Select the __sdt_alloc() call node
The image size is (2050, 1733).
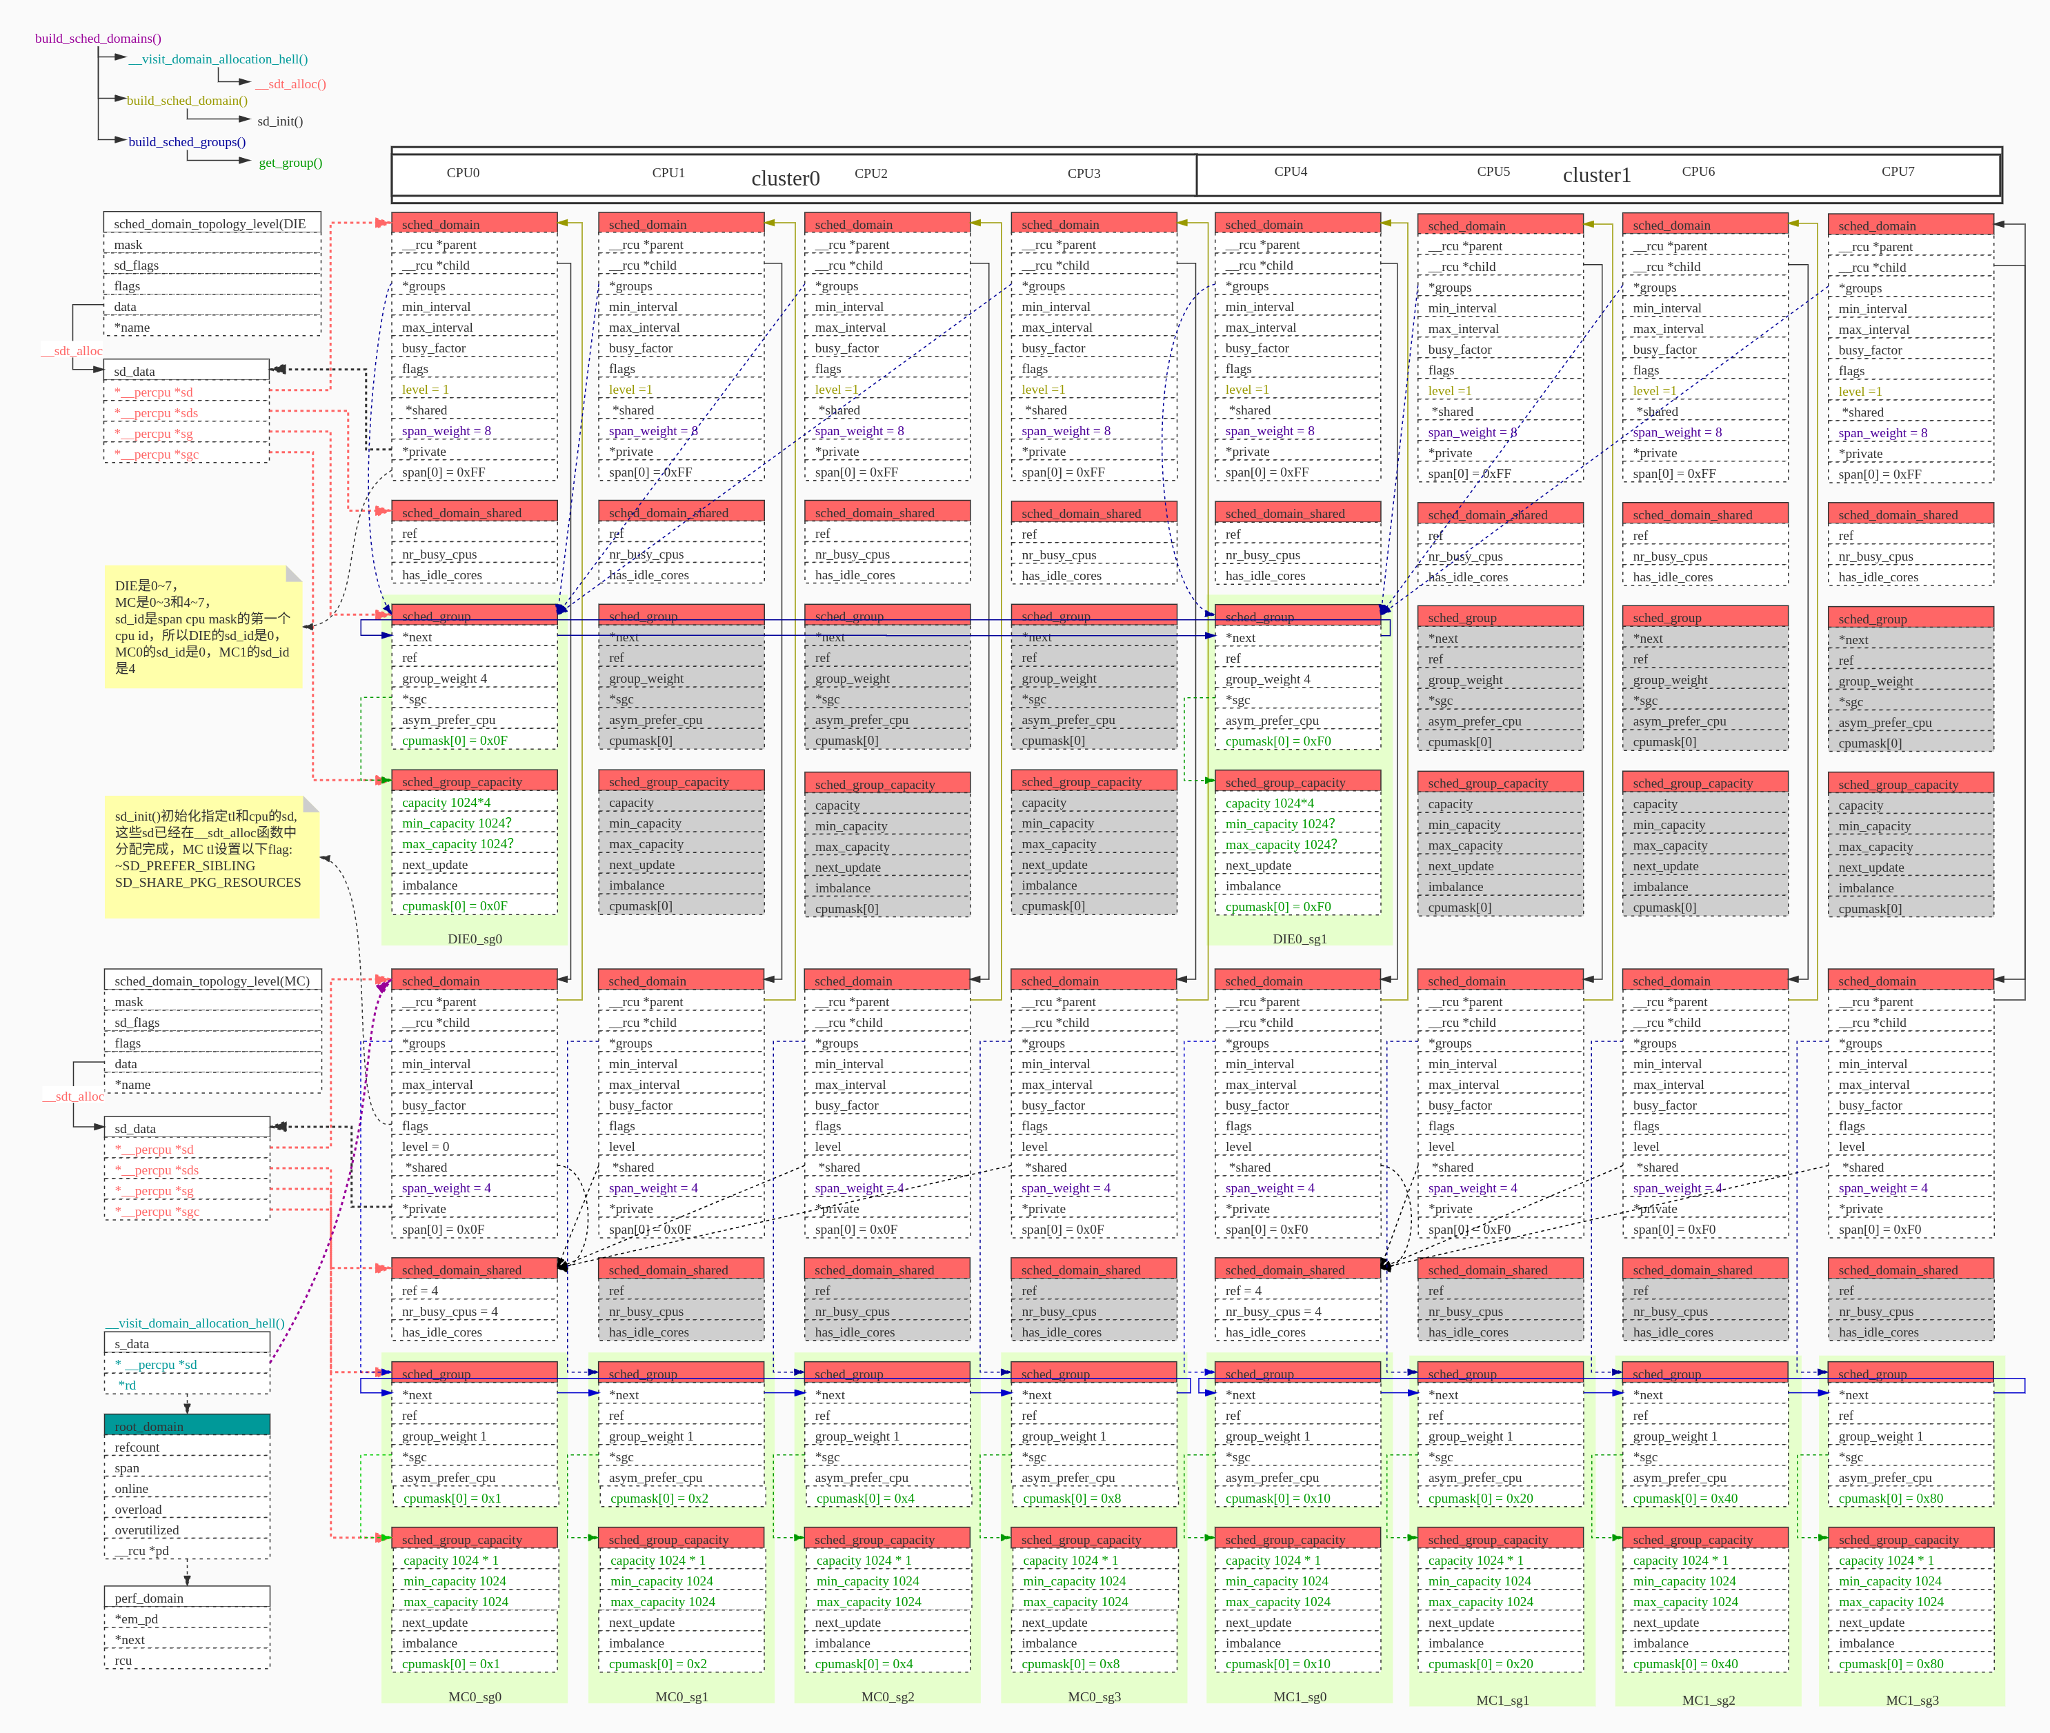(290, 85)
